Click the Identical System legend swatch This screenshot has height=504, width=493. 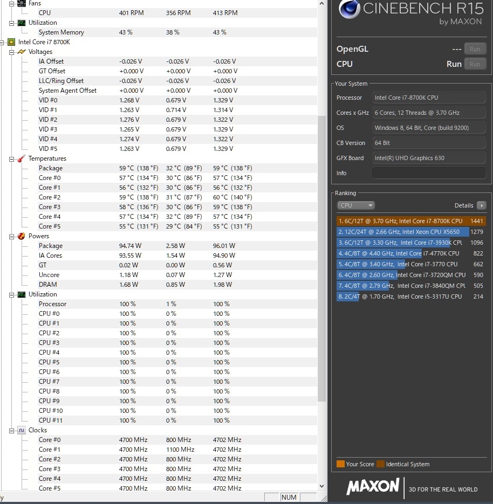380,464
